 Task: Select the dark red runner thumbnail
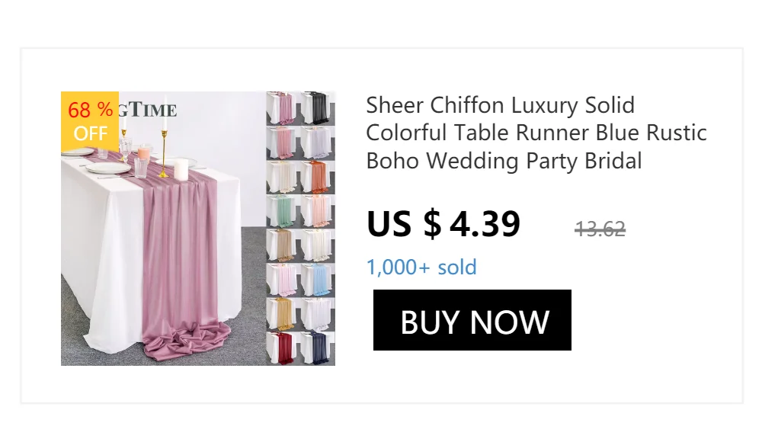(283, 348)
